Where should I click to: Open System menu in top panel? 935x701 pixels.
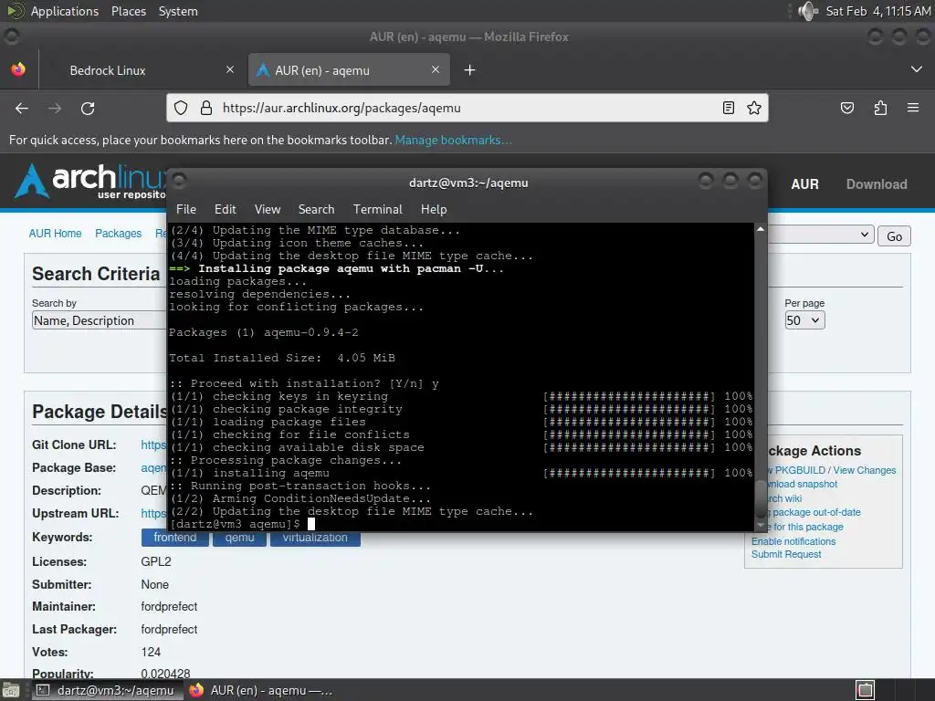(178, 11)
